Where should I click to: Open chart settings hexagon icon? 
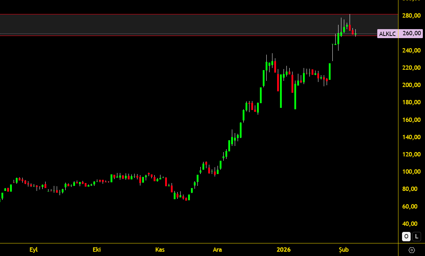tap(411, 250)
